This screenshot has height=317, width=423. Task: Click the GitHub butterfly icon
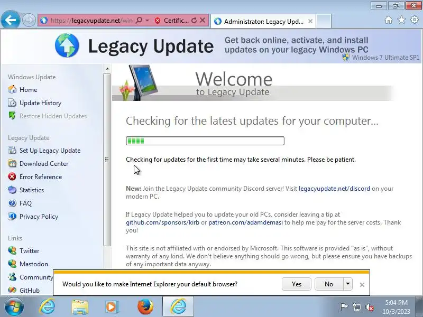click(x=12, y=290)
